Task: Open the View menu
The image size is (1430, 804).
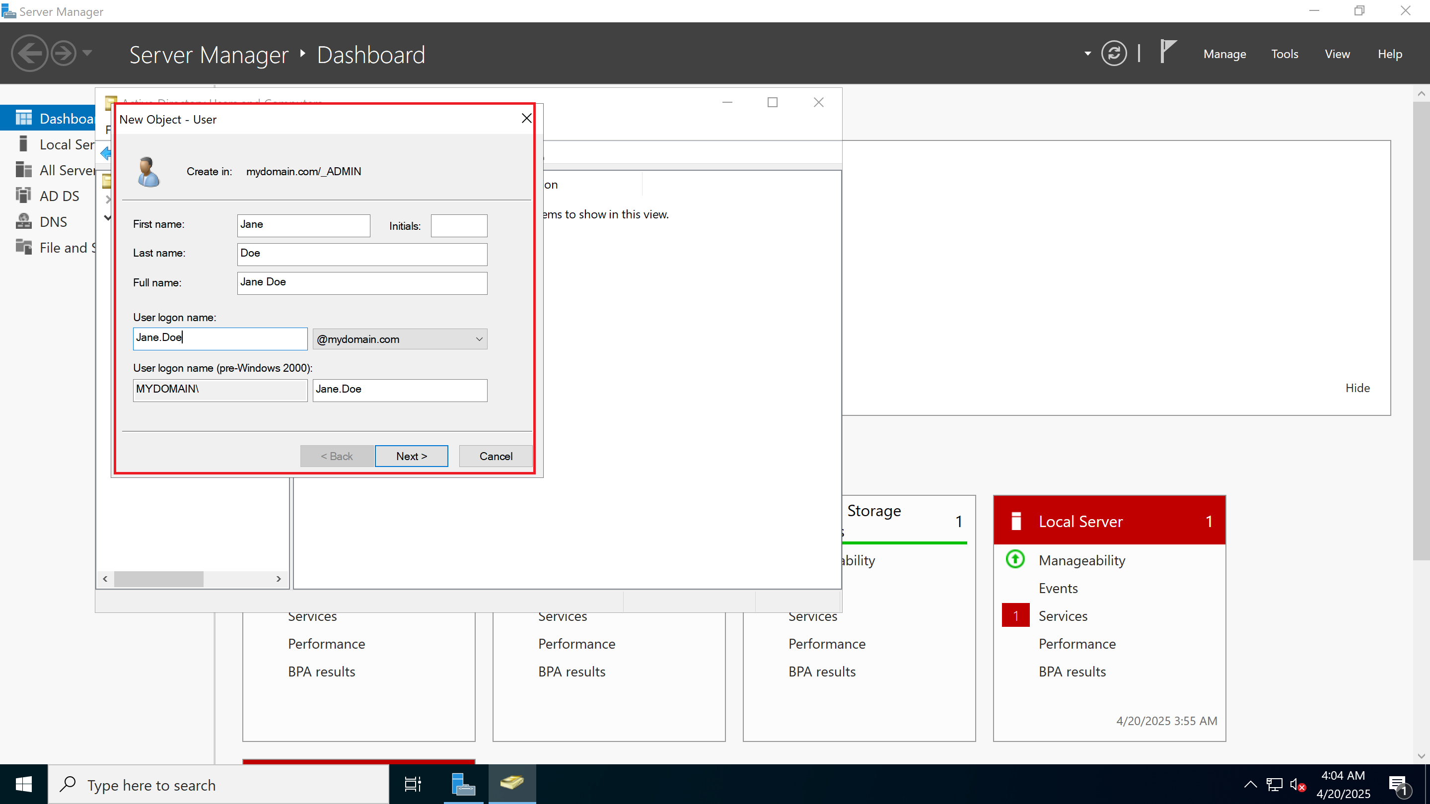Action: (1337, 54)
